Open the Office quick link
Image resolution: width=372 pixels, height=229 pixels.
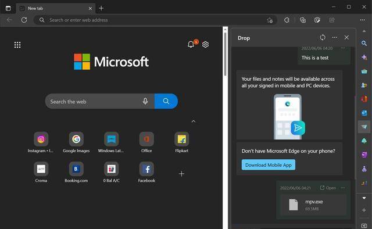146,142
